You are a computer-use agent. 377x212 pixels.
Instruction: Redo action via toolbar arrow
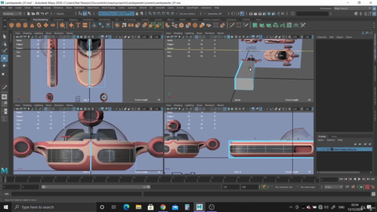(x=47, y=14)
